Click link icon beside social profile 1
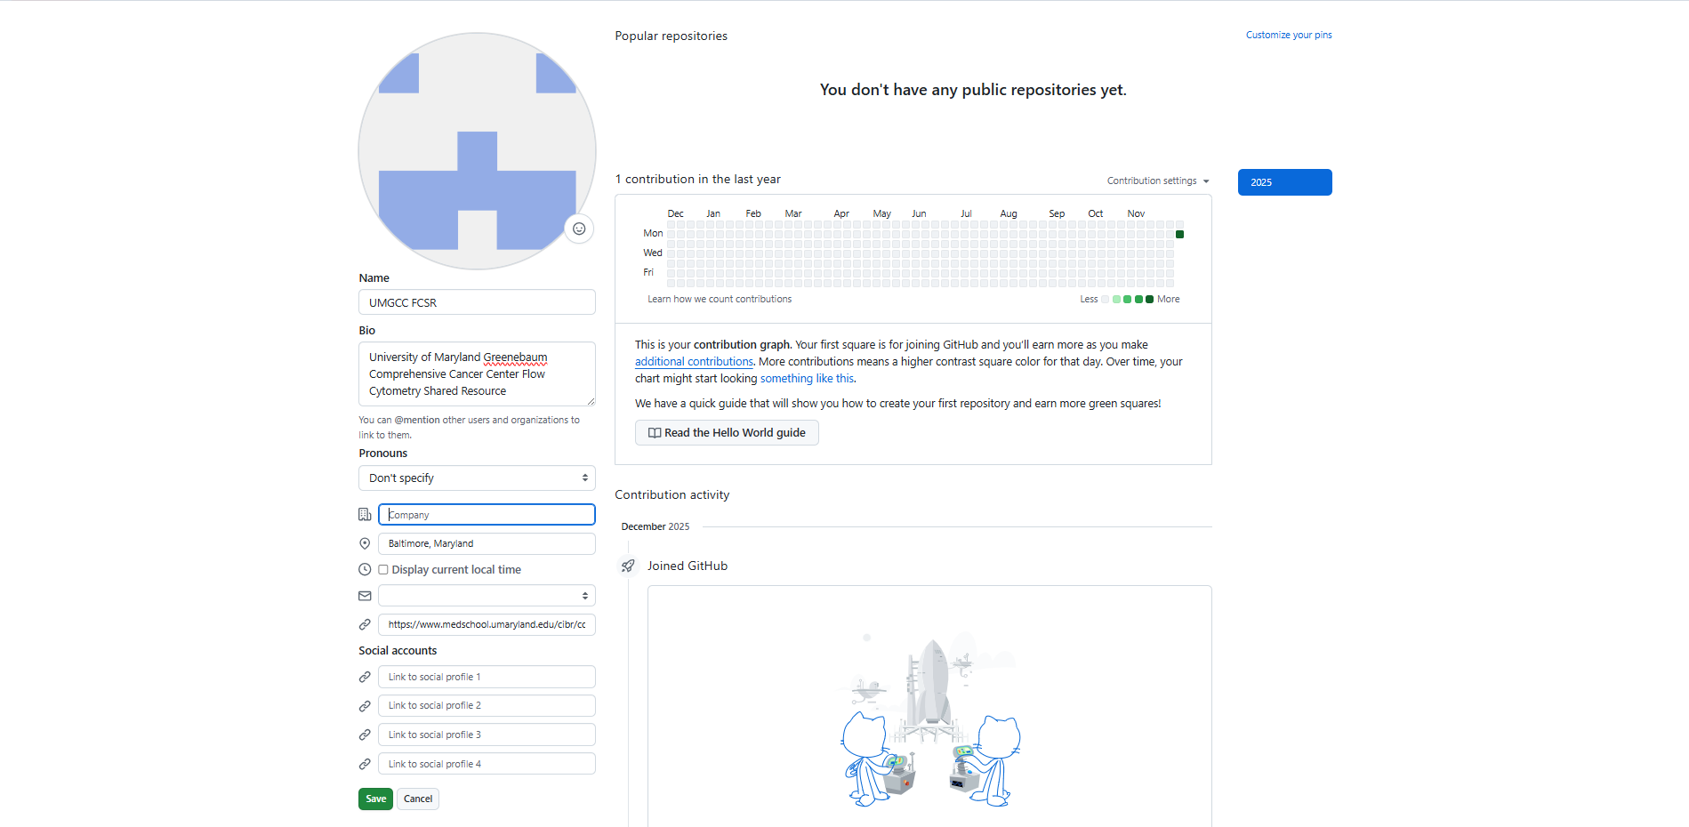The image size is (1689, 827). pyautogui.click(x=365, y=678)
